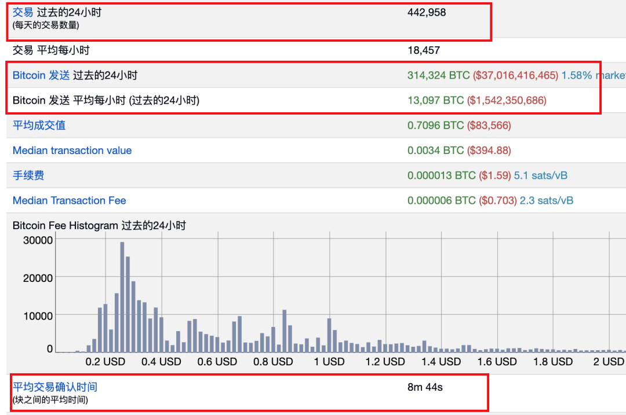The width and height of the screenshot is (626, 415).
Task: Select the $394.88 amount
Action: coord(489,150)
